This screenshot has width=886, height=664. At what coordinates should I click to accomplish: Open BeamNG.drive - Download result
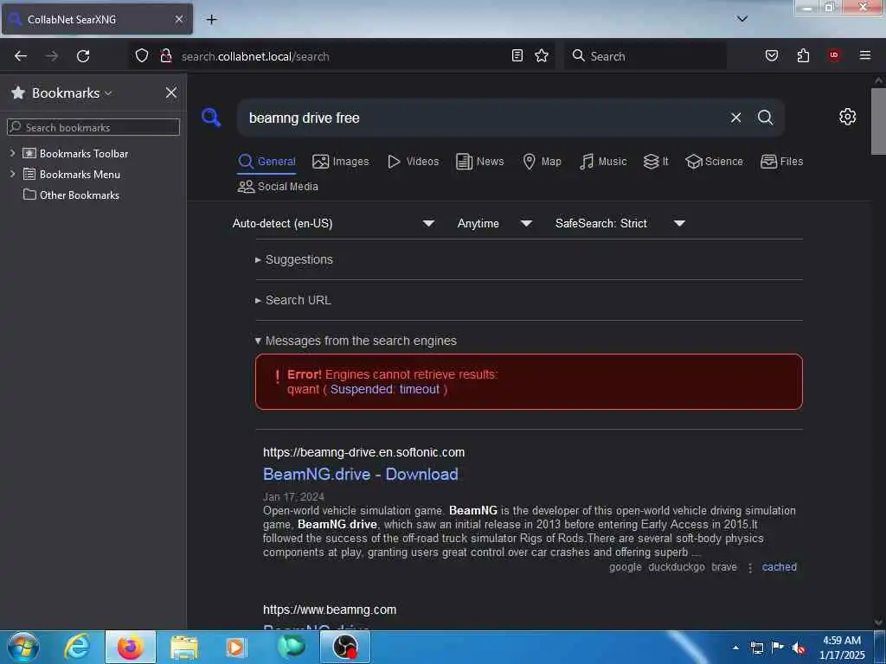[361, 475]
